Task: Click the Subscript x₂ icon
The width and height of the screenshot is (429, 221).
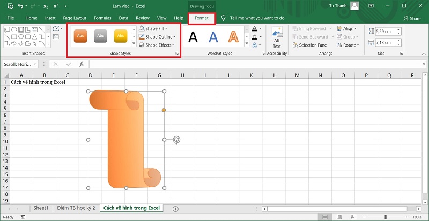Action: click(47, 6)
